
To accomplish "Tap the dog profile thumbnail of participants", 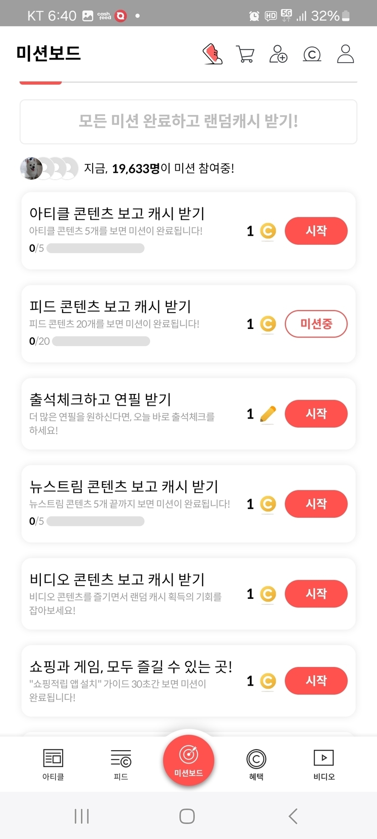I will tap(31, 168).
